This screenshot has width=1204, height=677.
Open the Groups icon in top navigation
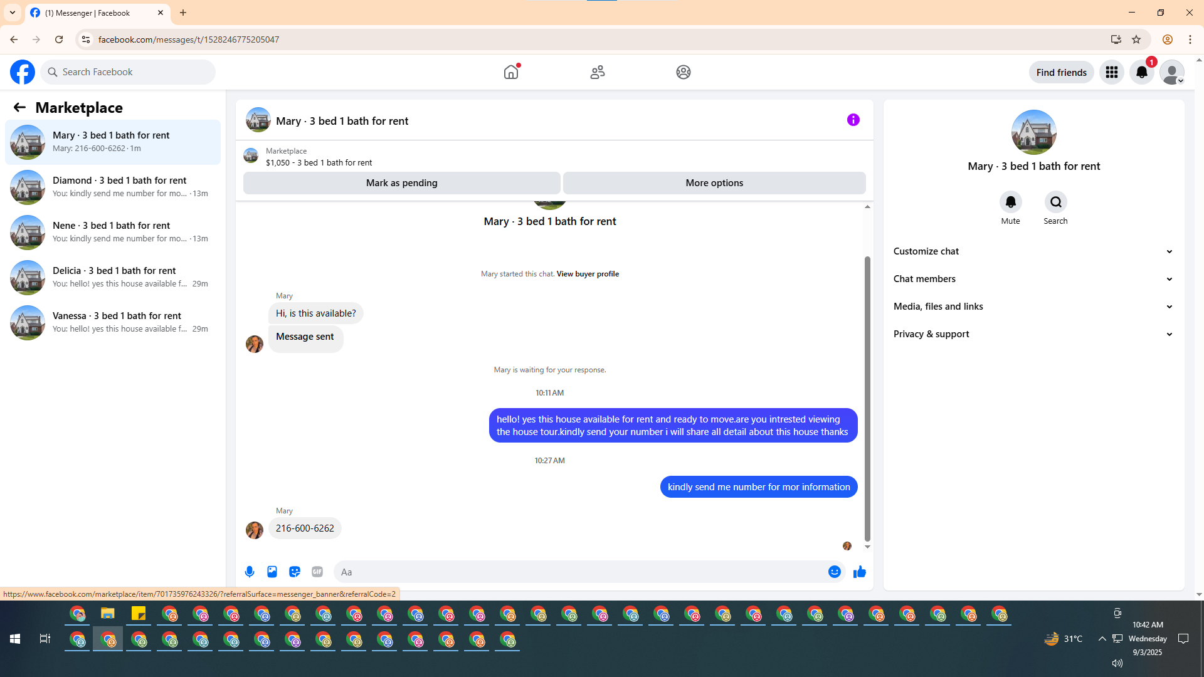coord(684,72)
